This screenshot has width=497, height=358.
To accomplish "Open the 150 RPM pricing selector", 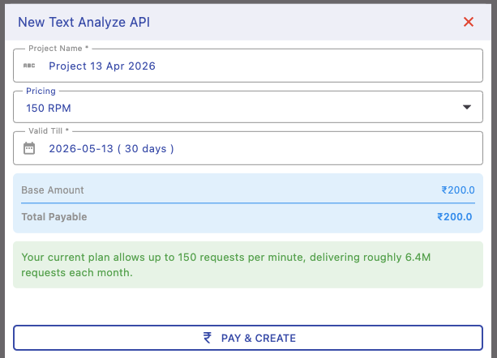I will 243,107.
